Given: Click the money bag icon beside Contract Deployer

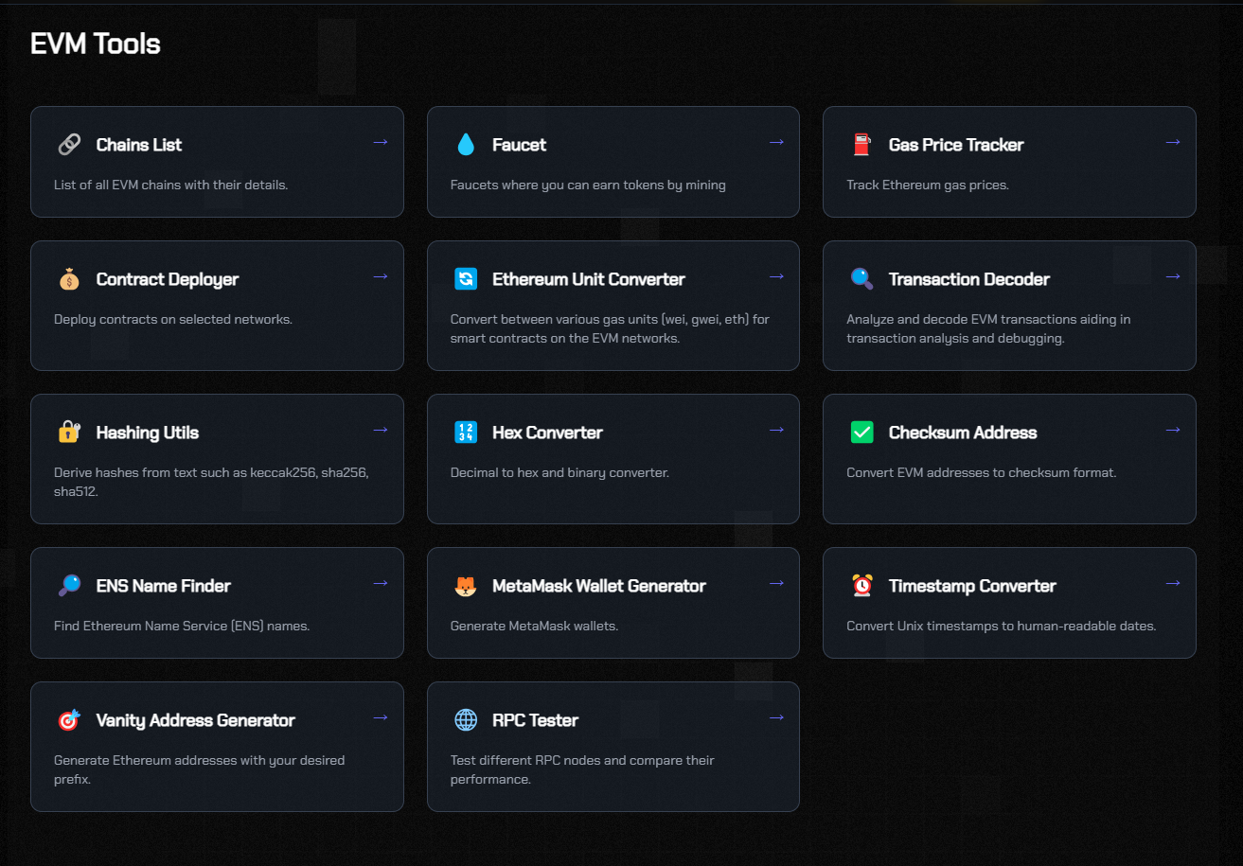Looking at the screenshot, I should 69,279.
